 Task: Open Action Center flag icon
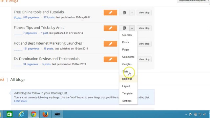point(191,114)
